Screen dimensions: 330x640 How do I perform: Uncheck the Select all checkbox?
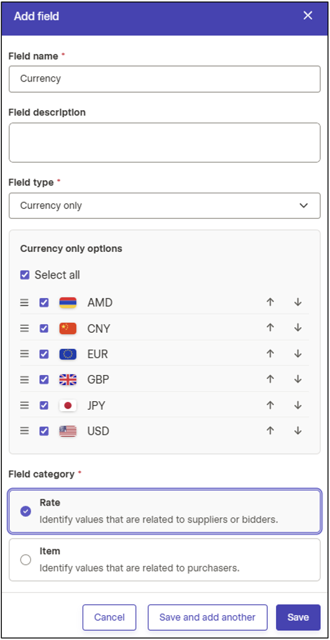[x=25, y=275]
